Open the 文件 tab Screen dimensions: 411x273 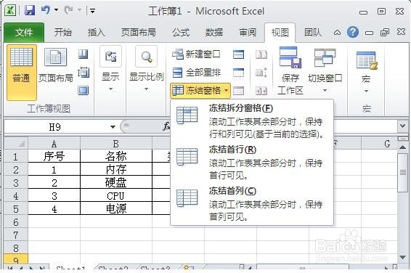point(24,33)
